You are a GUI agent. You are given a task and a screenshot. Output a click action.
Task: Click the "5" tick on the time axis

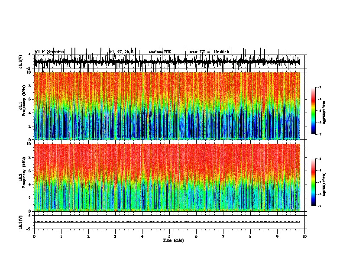coord(169,236)
